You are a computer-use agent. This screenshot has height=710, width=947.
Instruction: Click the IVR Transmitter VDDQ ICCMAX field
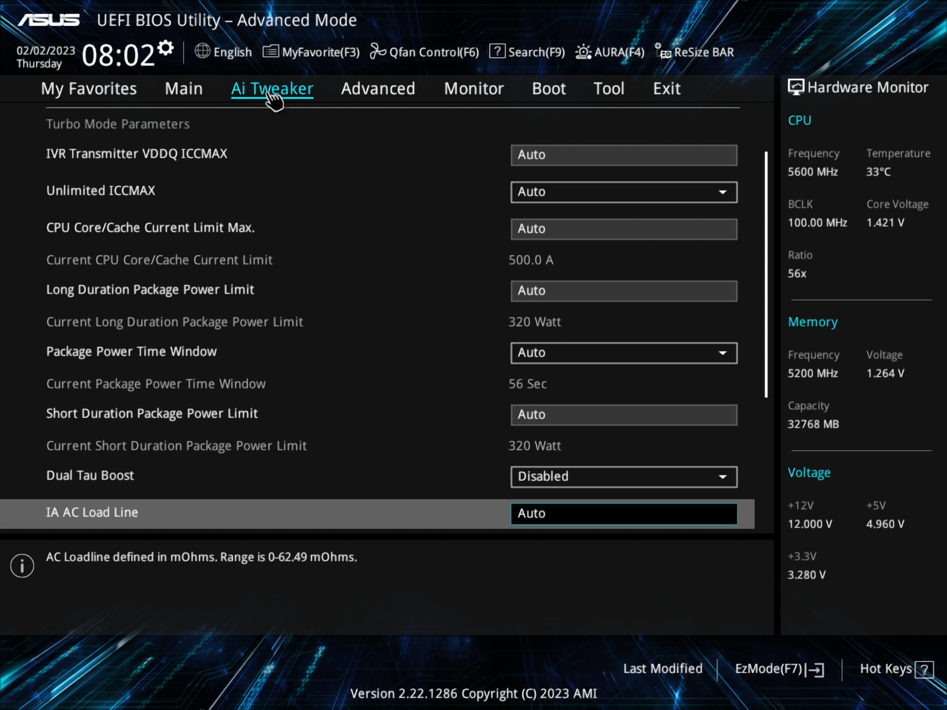(624, 155)
